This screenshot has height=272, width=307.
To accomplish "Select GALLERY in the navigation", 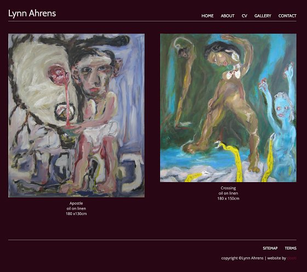I will (263, 16).
